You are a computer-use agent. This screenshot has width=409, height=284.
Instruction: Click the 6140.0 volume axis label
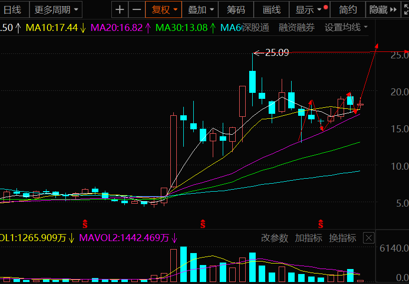pyautogui.click(x=394, y=248)
